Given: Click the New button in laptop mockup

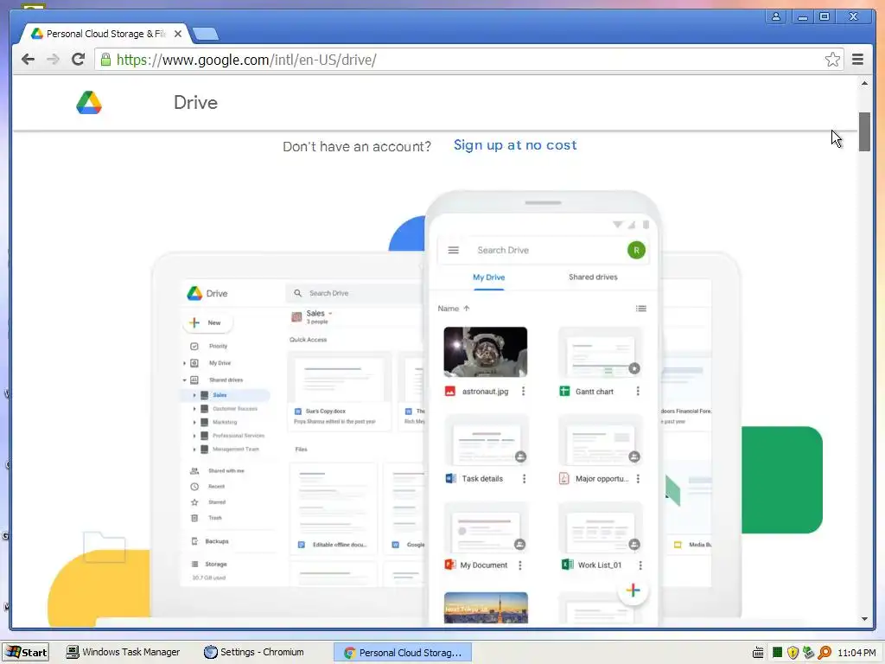Looking at the screenshot, I should click(x=207, y=323).
